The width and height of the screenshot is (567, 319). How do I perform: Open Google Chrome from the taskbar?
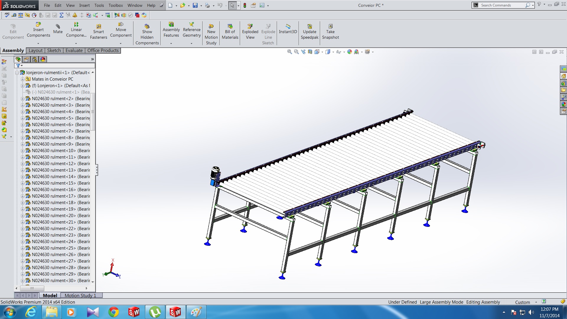click(x=114, y=312)
